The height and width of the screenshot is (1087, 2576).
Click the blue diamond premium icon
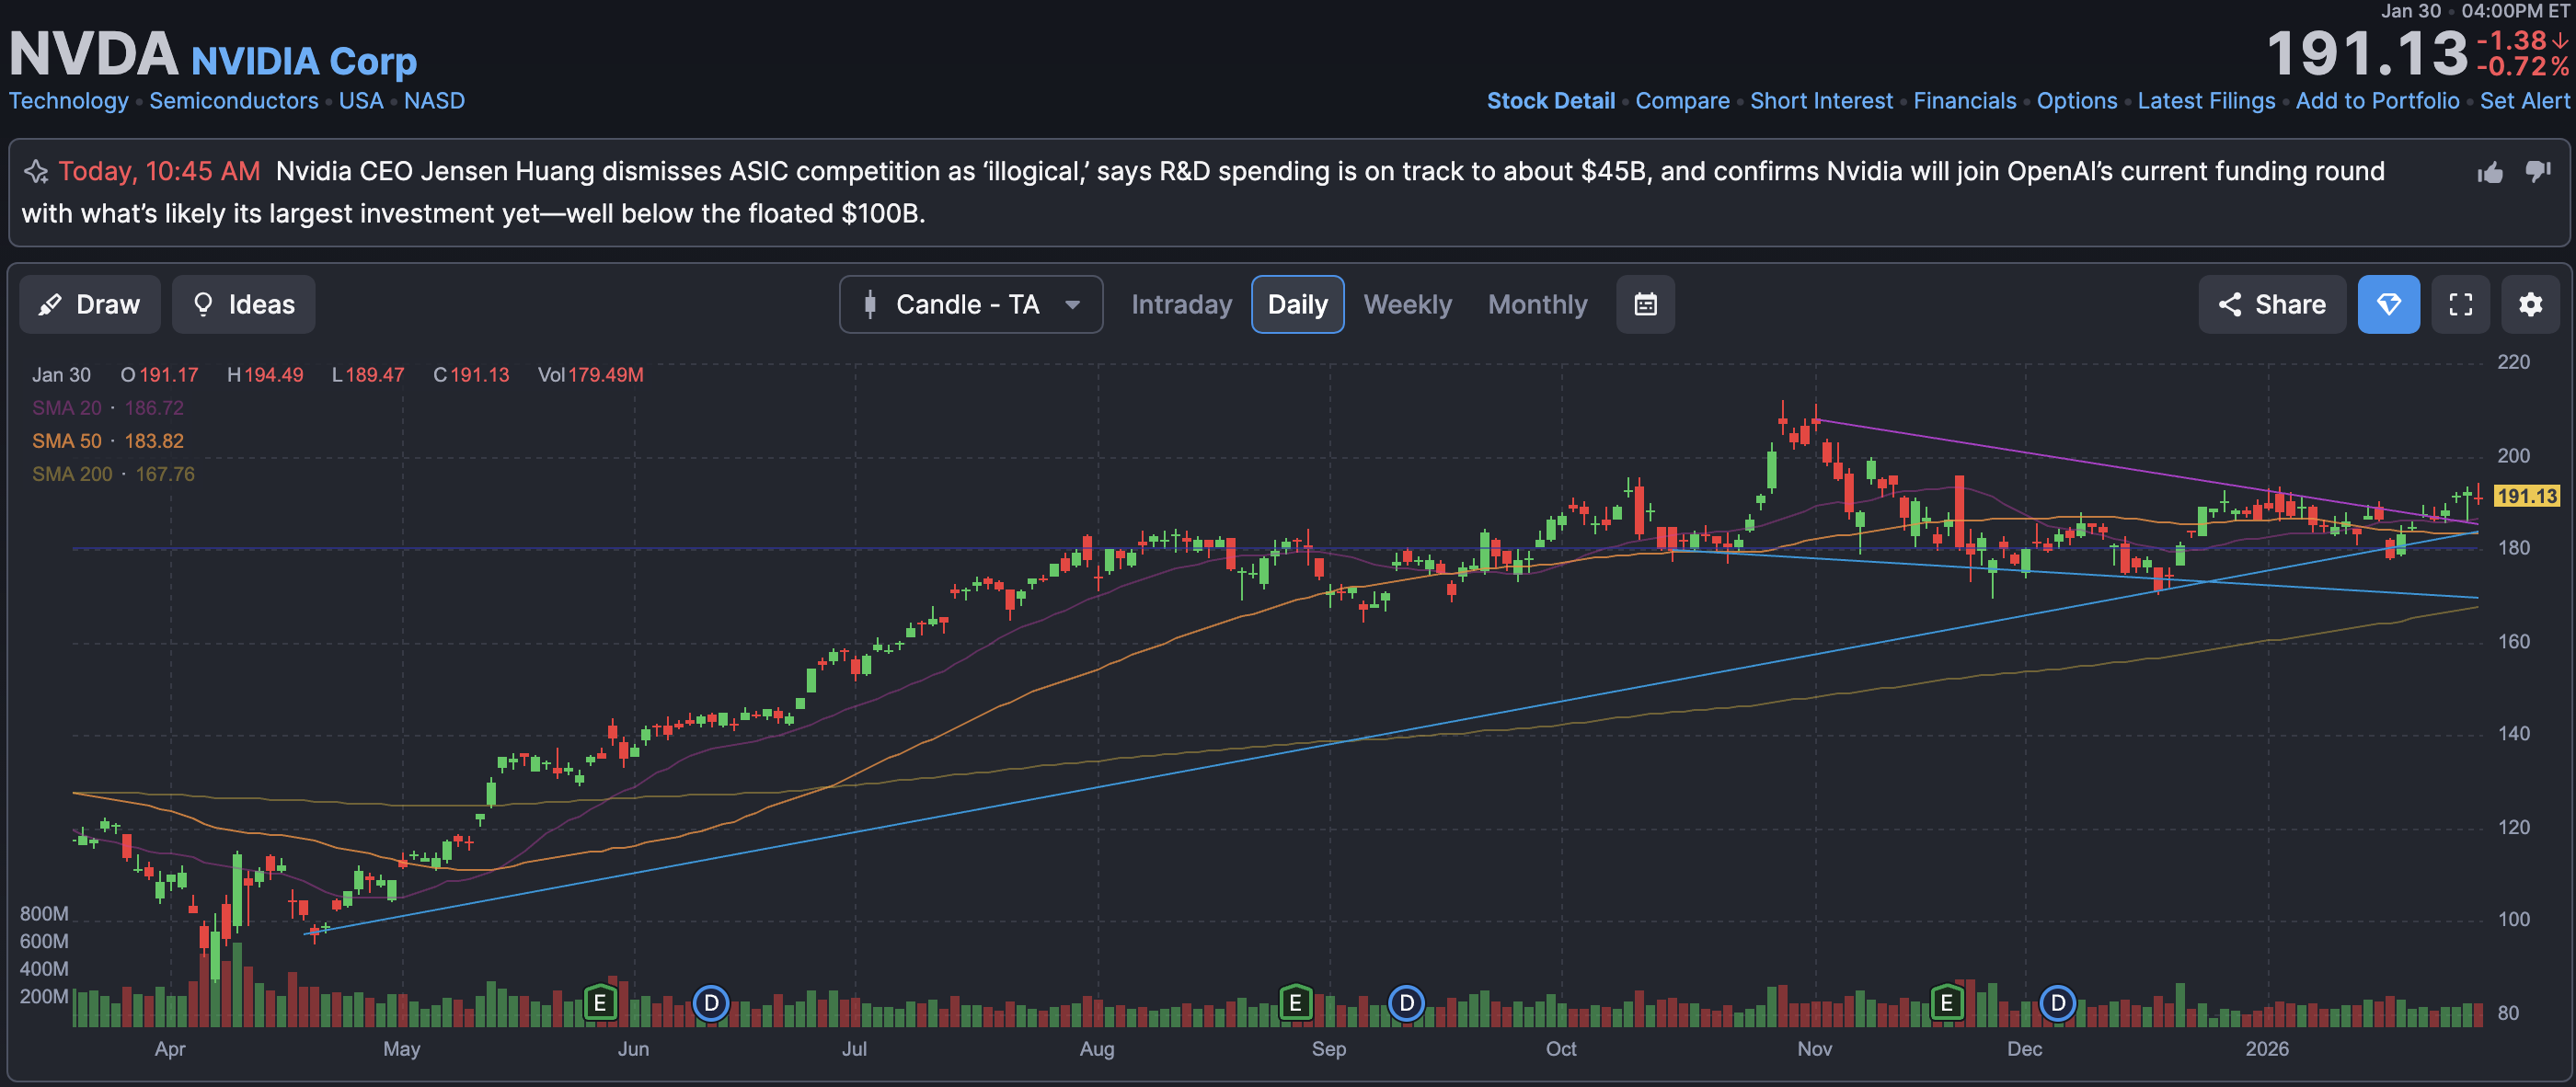click(x=2388, y=304)
